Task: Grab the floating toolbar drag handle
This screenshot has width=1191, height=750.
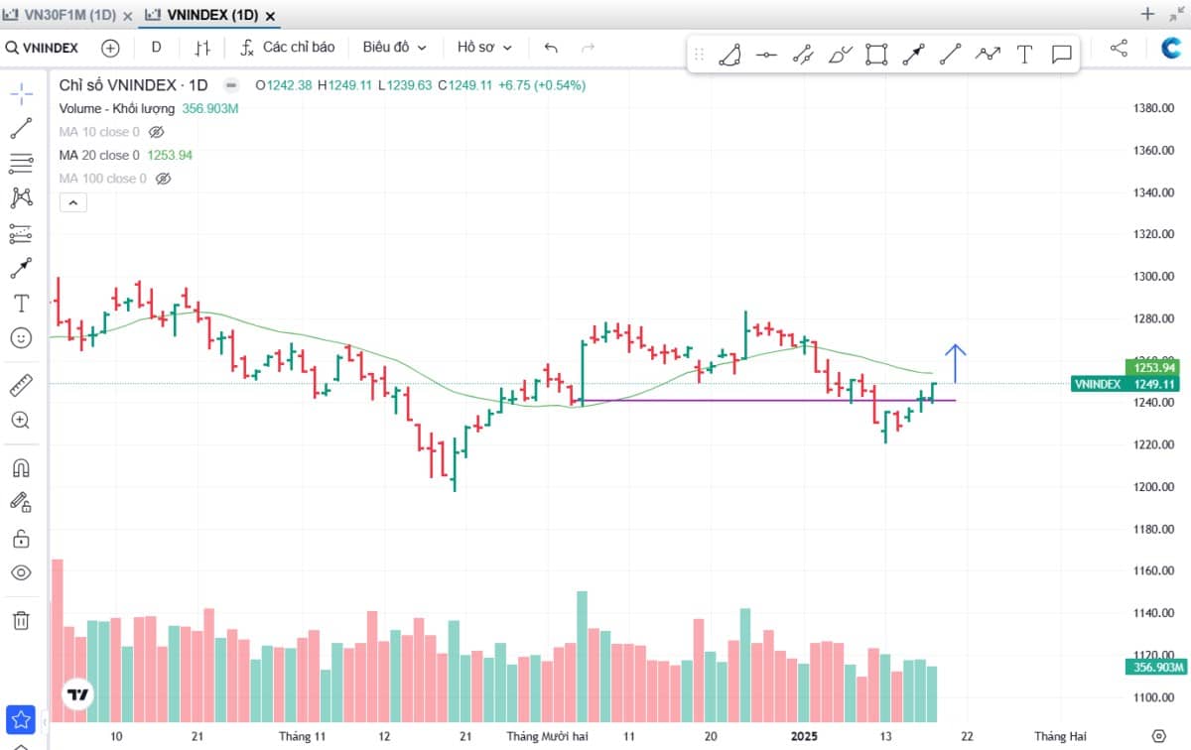Action: point(699,54)
